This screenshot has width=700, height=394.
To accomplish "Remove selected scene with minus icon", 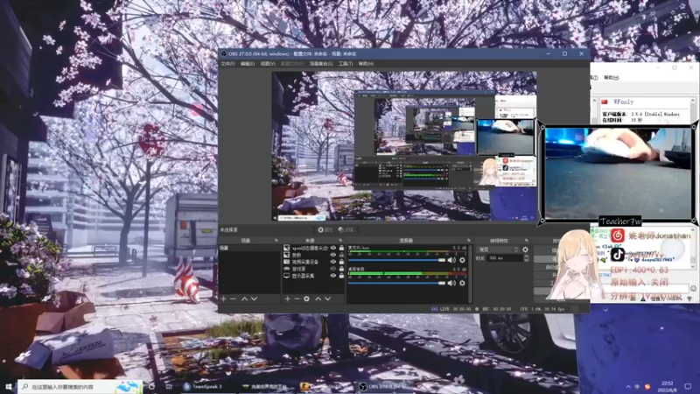I will (233, 299).
